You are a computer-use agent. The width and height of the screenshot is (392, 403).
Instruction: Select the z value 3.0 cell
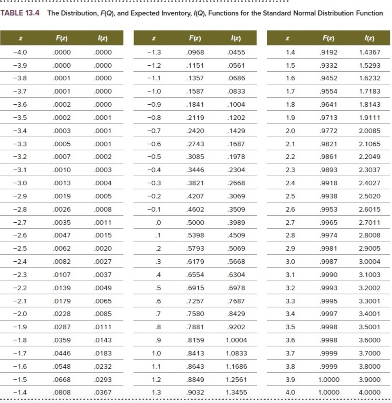290,262
